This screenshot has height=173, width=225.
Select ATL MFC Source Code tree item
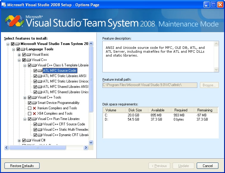point(60,71)
